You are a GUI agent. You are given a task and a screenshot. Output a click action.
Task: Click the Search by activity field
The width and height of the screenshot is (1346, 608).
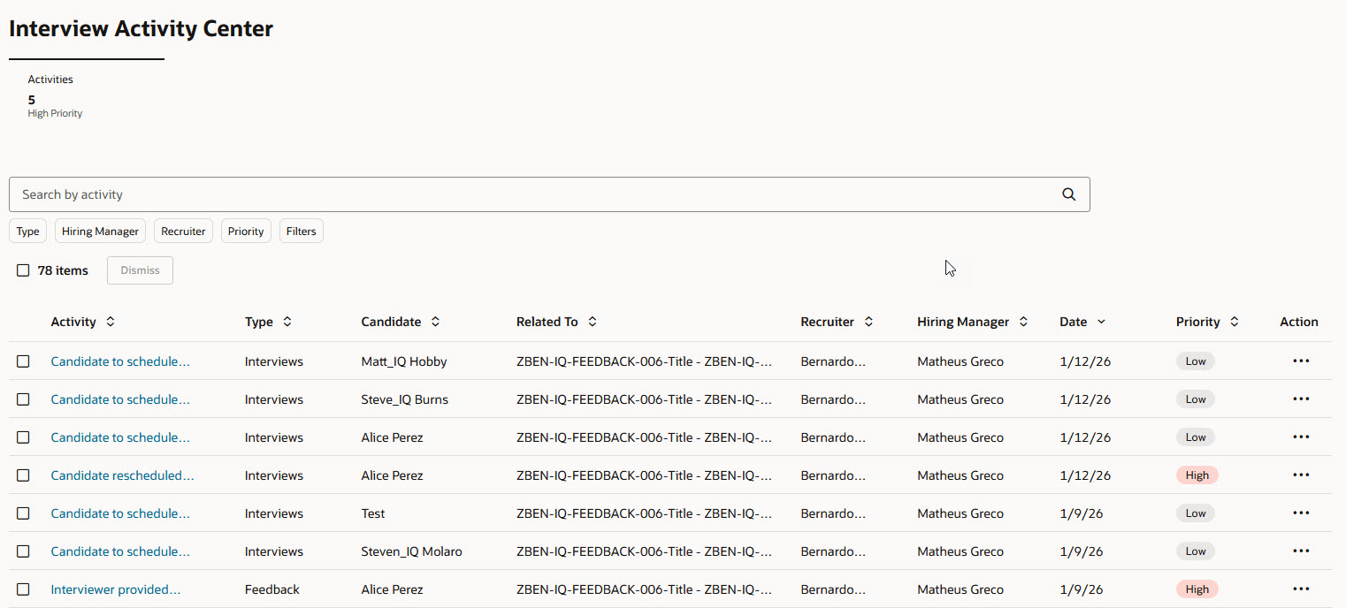[549, 194]
